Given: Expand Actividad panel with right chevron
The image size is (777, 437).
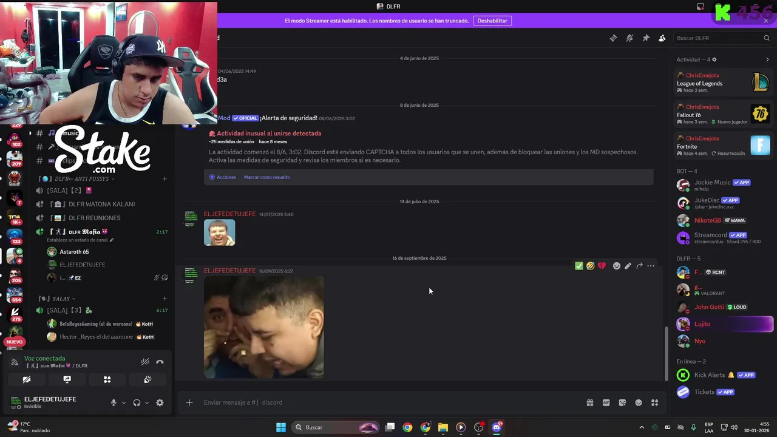Looking at the screenshot, I should coord(767,59).
